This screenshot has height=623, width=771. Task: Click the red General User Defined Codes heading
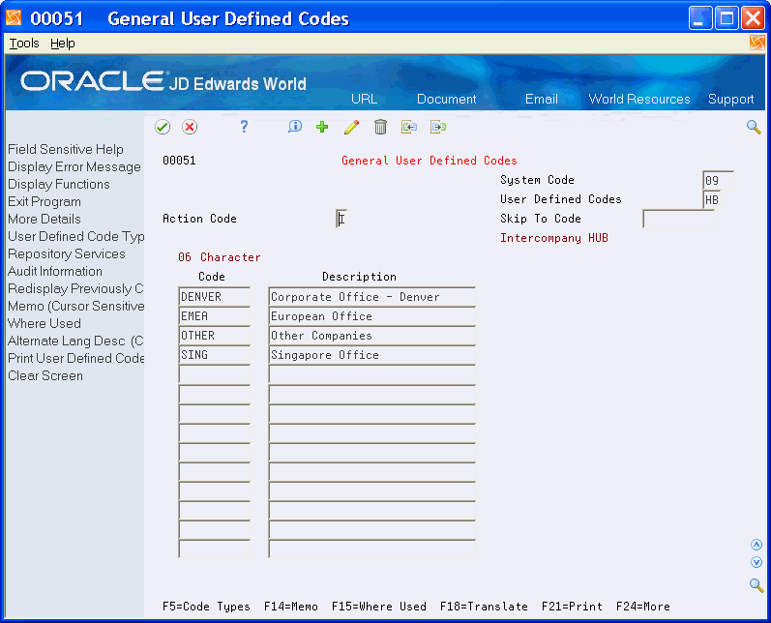[430, 161]
